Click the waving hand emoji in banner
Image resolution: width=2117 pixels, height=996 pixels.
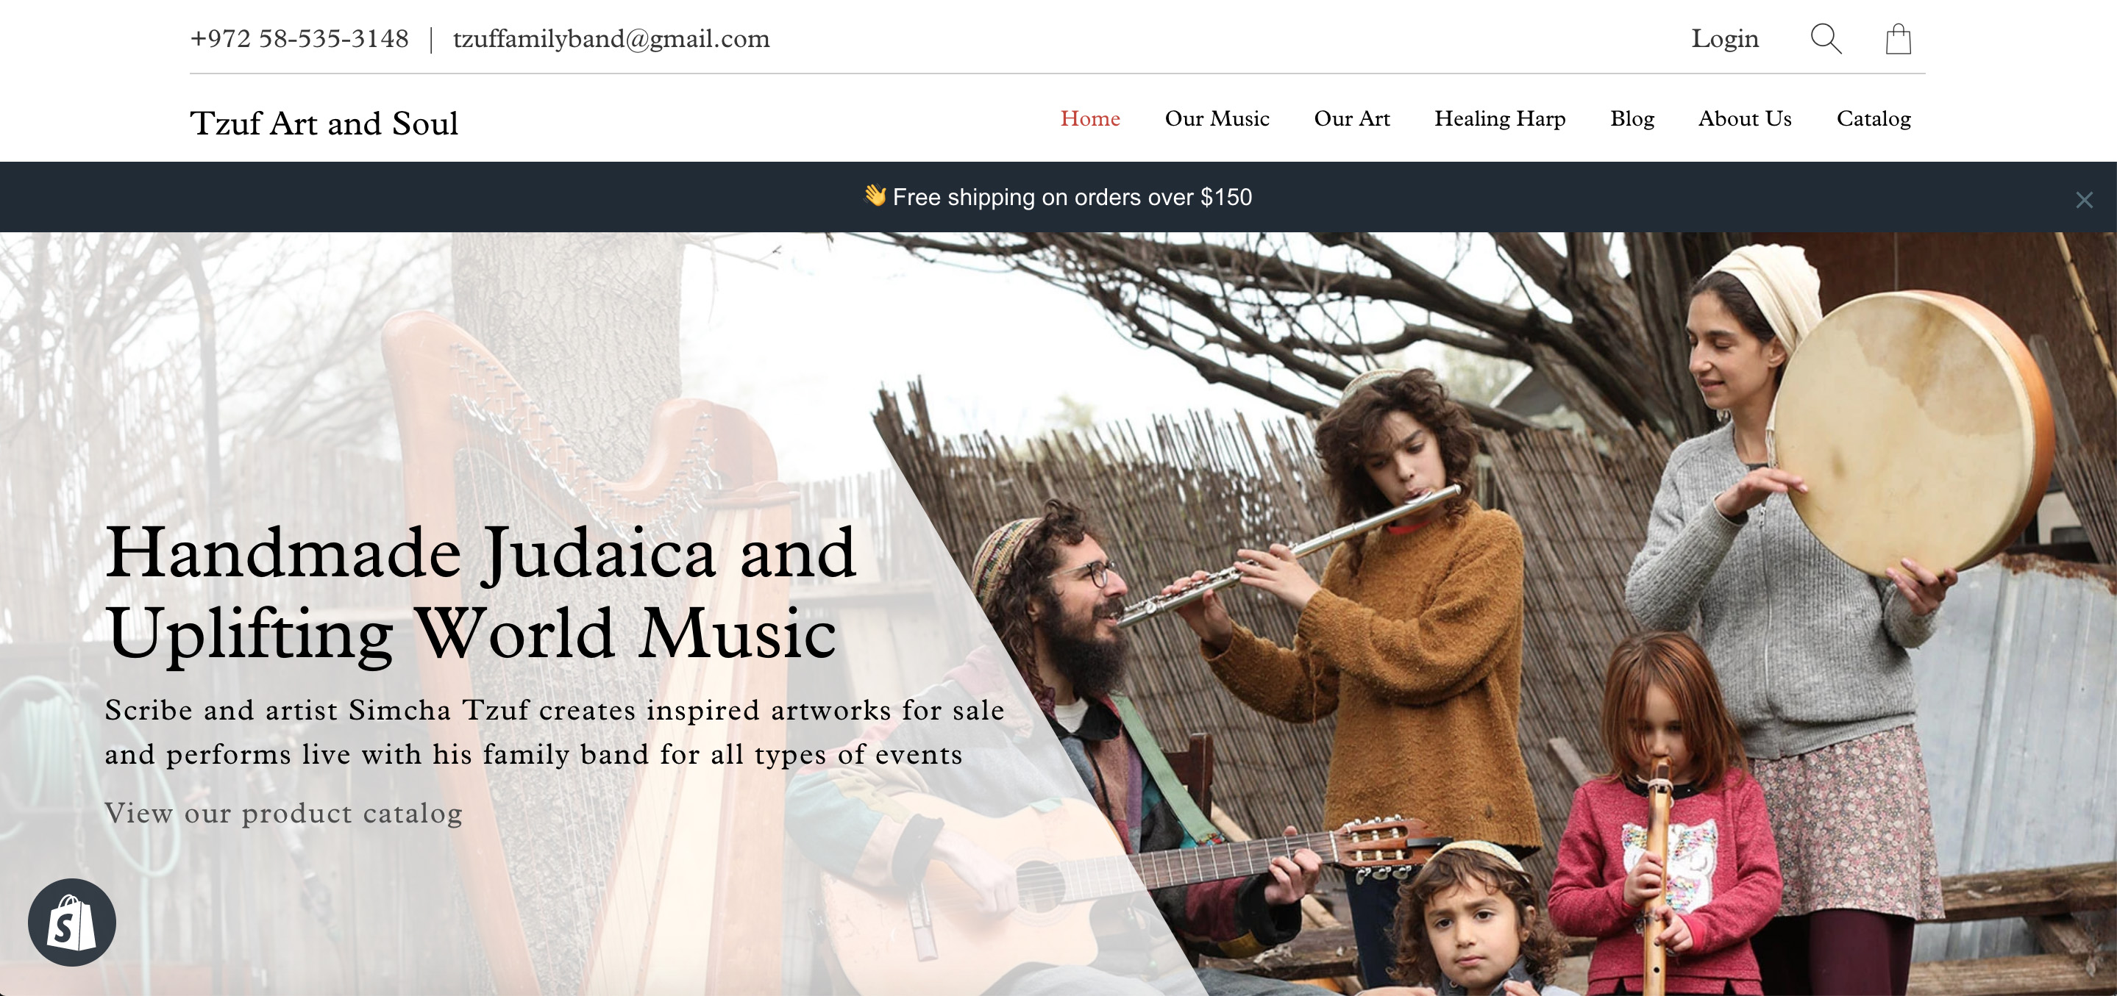pos(875,196)
